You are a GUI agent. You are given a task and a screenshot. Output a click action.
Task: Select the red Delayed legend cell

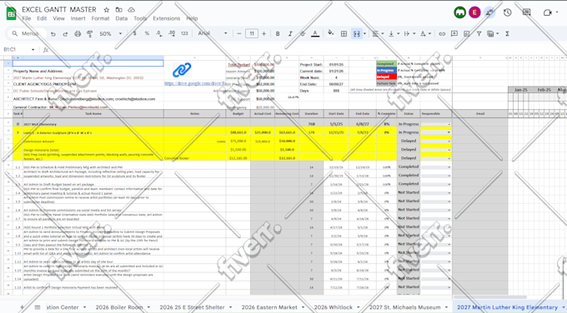tap(386, 77)
